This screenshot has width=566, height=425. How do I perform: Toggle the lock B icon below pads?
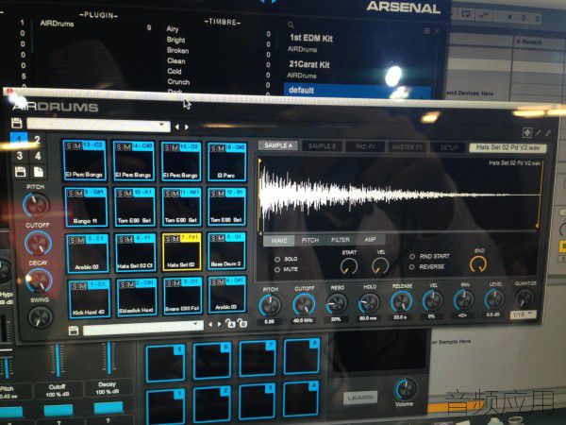coord(242,323)
